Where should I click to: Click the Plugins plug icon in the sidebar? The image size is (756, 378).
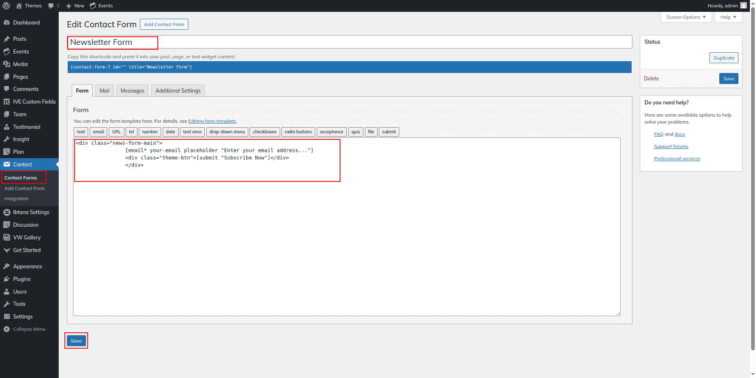(7, 279)
